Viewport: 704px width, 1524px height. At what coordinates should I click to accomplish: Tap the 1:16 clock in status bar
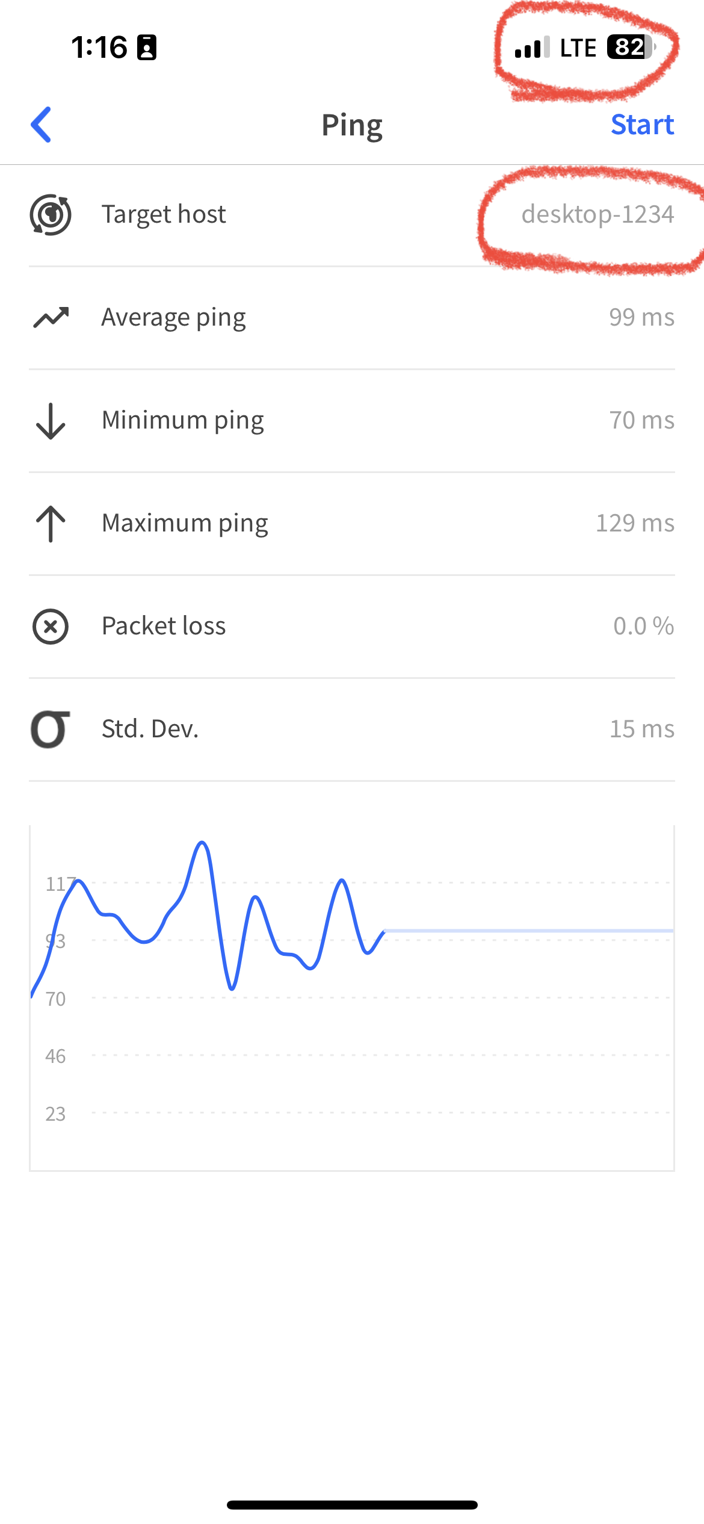point(99,47)
